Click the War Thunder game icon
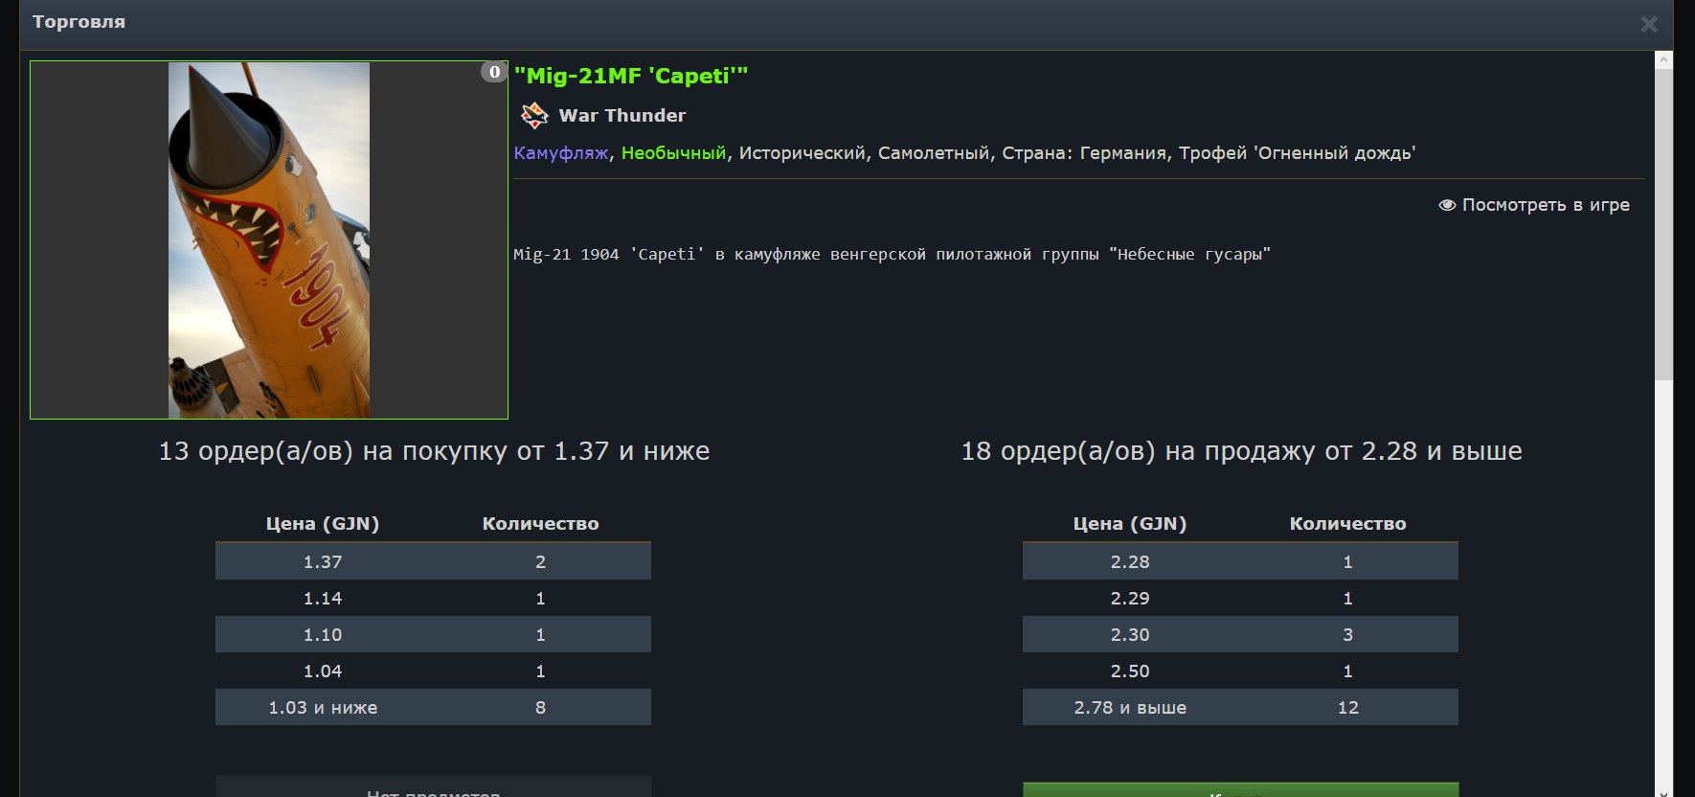Viewport: 1695px width, 797px height. coord(534,116)
